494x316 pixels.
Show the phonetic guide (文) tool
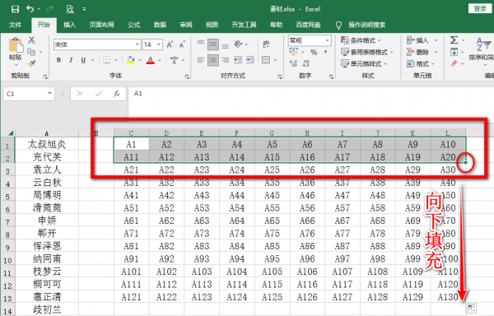pos(174,60)
